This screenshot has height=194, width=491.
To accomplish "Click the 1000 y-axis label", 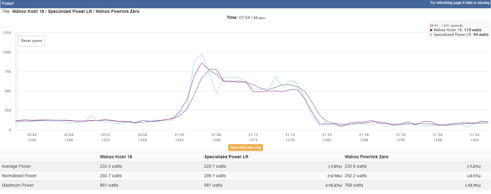I will click(7, 52).
